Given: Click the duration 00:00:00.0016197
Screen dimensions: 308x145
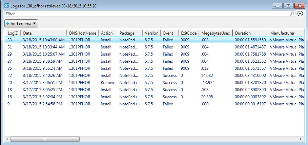Looking at the screenshot, I should point(250,104).
